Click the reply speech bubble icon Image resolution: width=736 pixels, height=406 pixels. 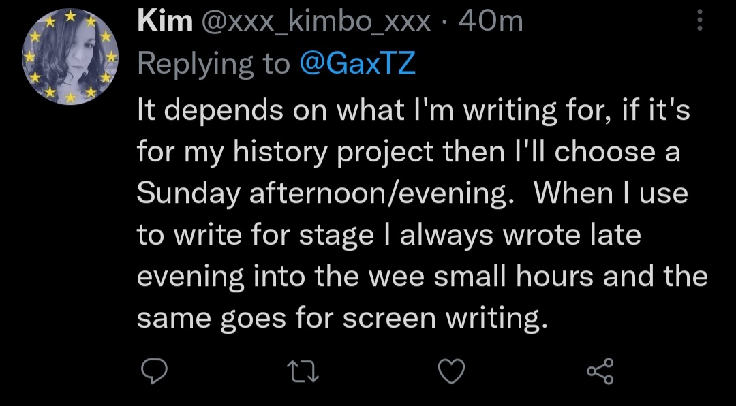pos(154,371)
